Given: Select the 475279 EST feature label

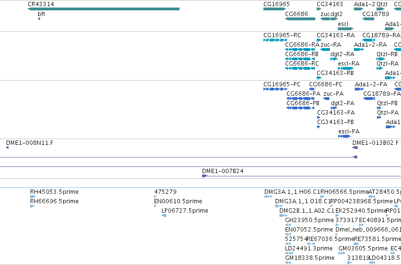Looking at the screenshot, I should pyautogui.click(x=165, y=191).
